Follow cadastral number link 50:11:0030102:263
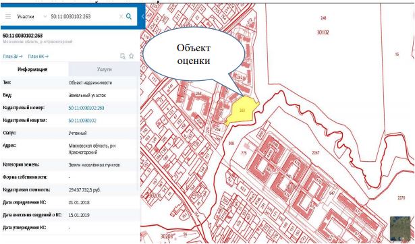Viewport: 415px width, 244px height. (x=86, y=108)
